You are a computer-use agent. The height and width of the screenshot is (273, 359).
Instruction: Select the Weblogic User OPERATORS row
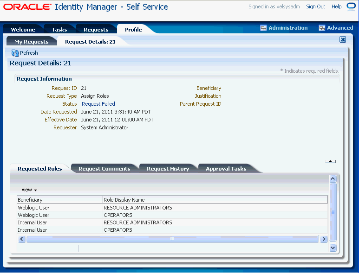[172, 215]
